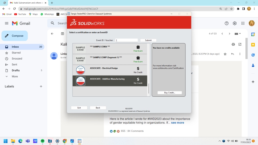Screen dimensions: 258x145
Task: Open Windows Start menu
Action: pyautogui.click(x=6, y=141)
